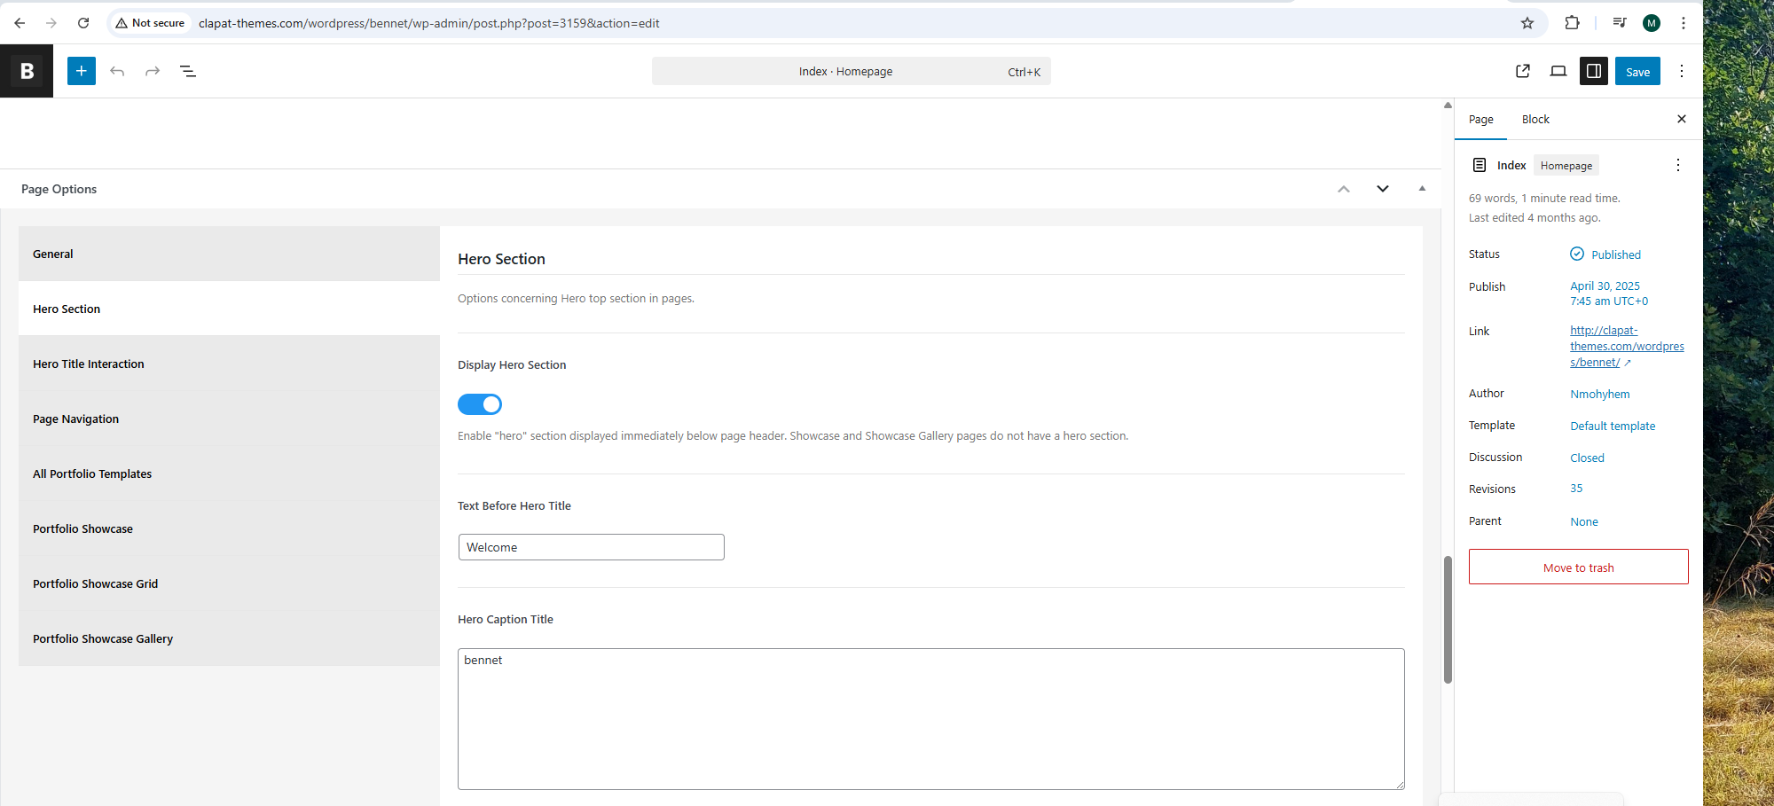Screen dimensions: 1774x806
Task: Switch to the Block tab
Action: click(x=1535, y=120)
